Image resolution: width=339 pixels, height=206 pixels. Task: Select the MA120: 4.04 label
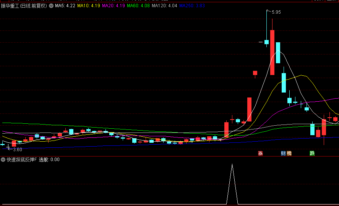click(164, 6)
